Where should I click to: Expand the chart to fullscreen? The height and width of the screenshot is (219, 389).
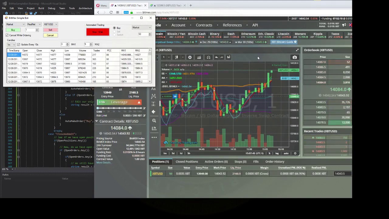[x=297, y=50]
